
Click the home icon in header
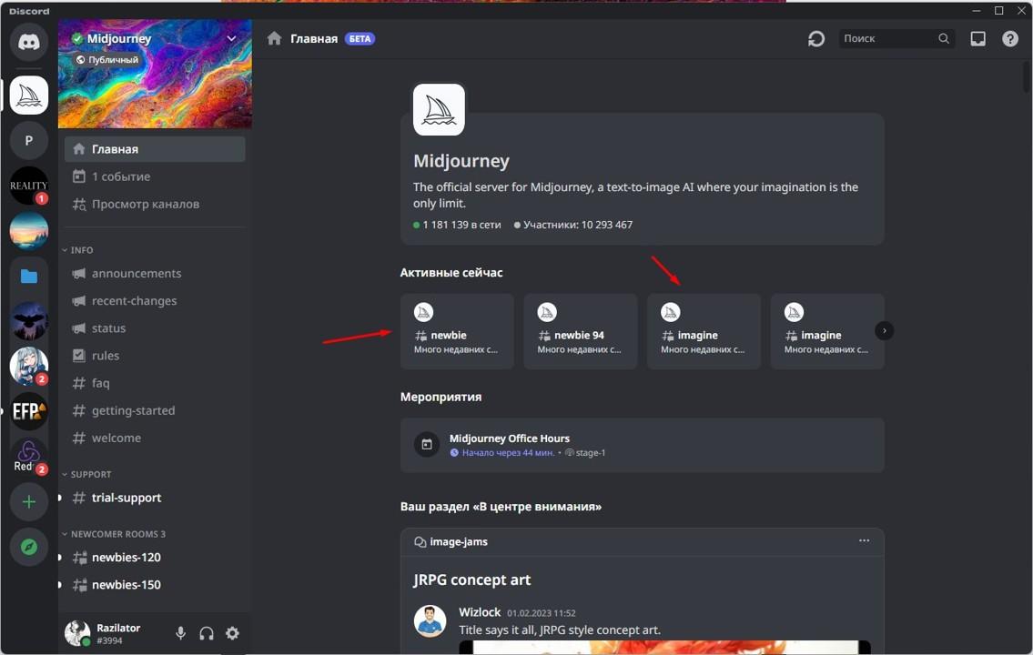(275, 39)
